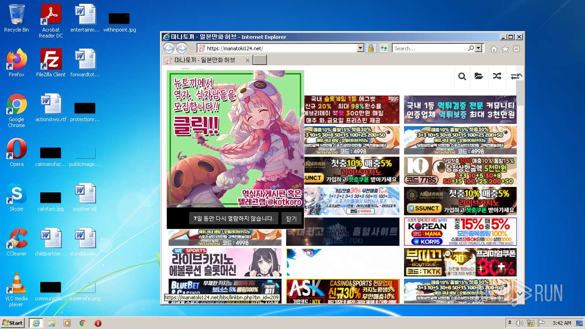Launch Google Chrome desktop shortcut
Image resolution: width=585 pixels, height=329 pixels.
(16, 111)
